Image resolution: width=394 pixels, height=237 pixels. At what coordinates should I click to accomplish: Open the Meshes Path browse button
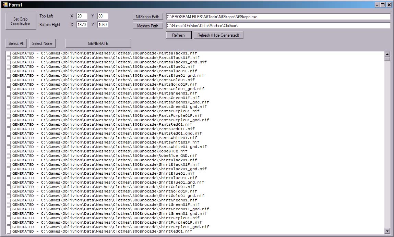point(147,26)
